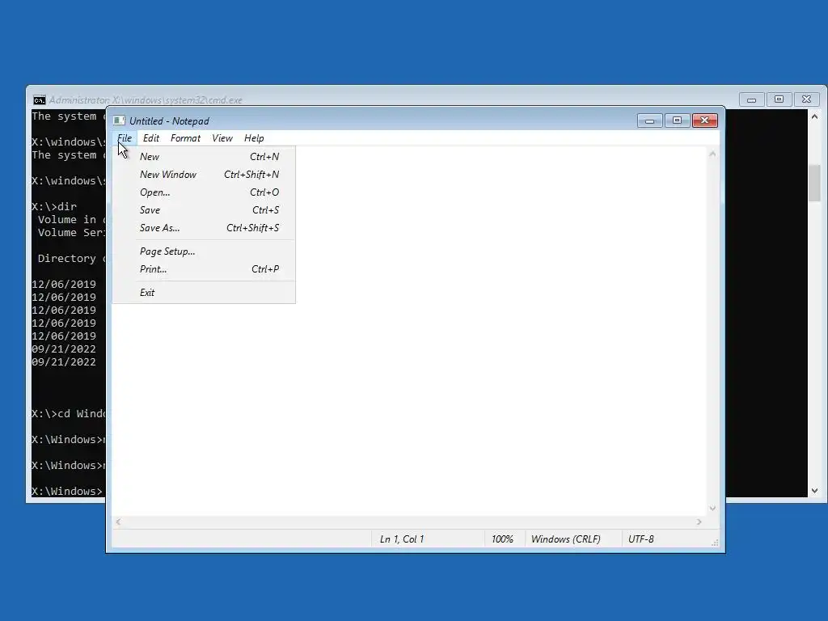Click Notepad vertical scrollbar up arrow

(x=712, y=154)
